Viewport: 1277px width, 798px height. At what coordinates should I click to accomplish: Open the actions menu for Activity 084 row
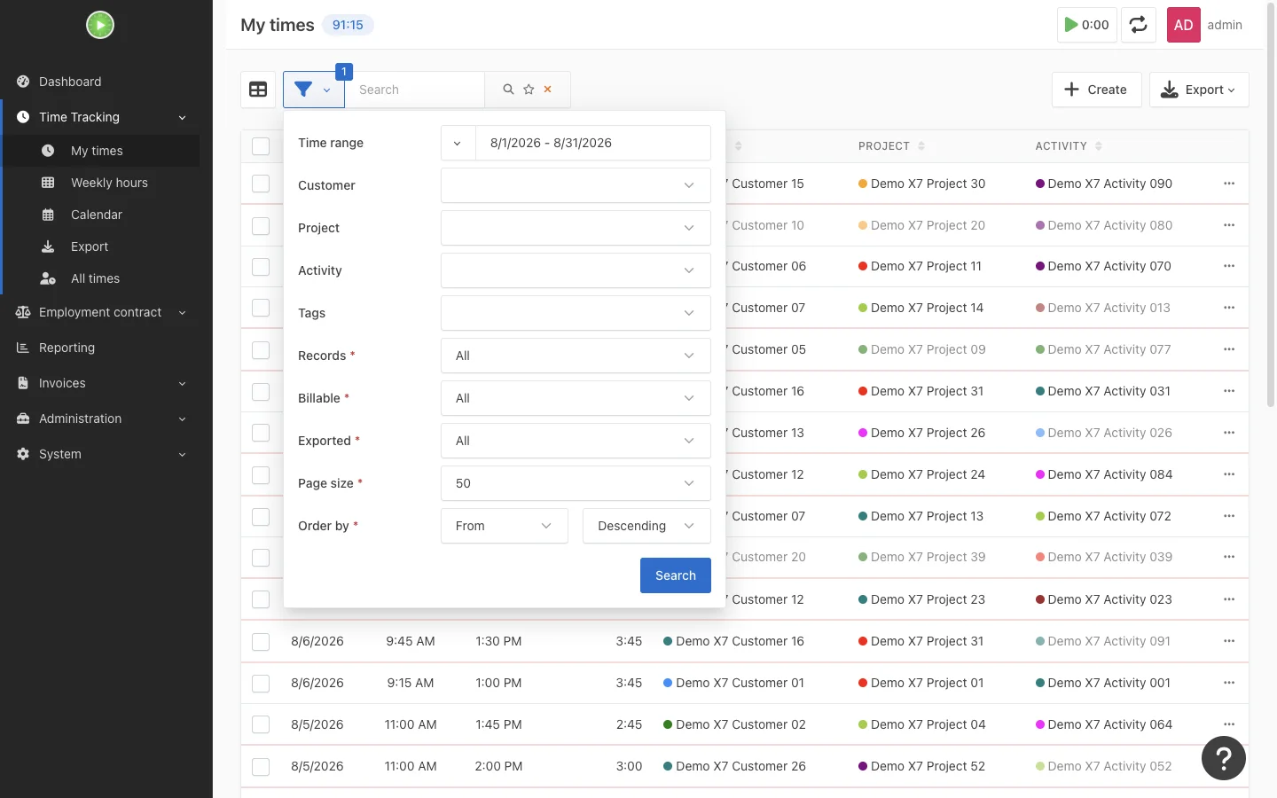(x=1229, y=474)
